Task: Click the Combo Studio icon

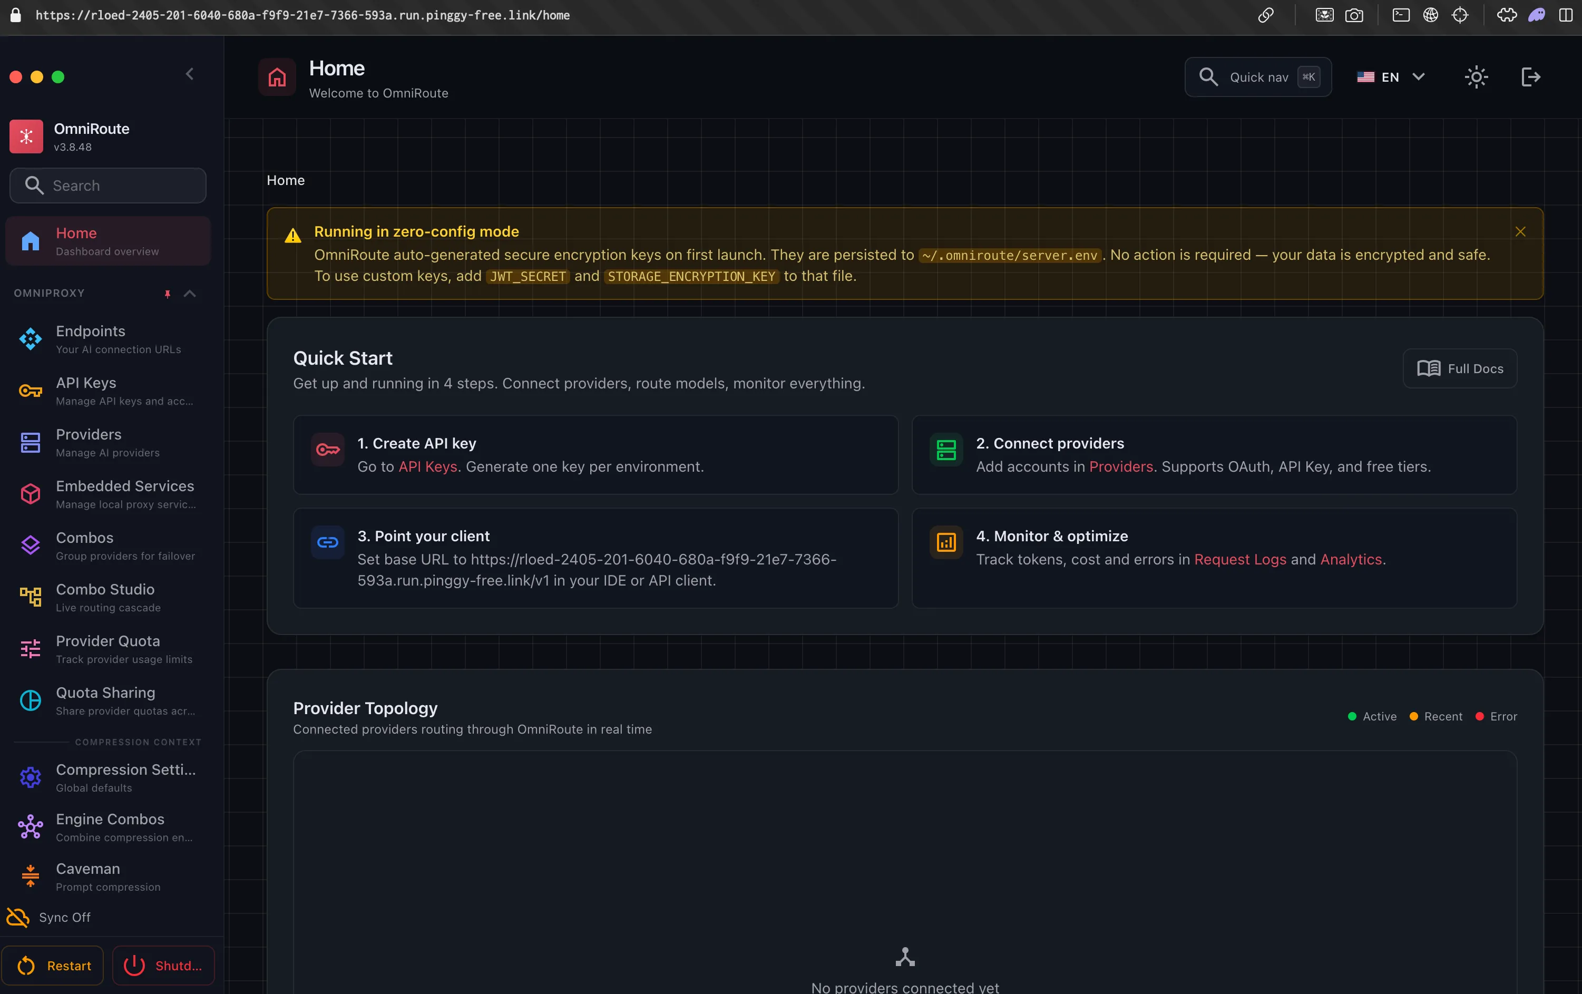Action: pyautogui.click(x=30, y=597)
